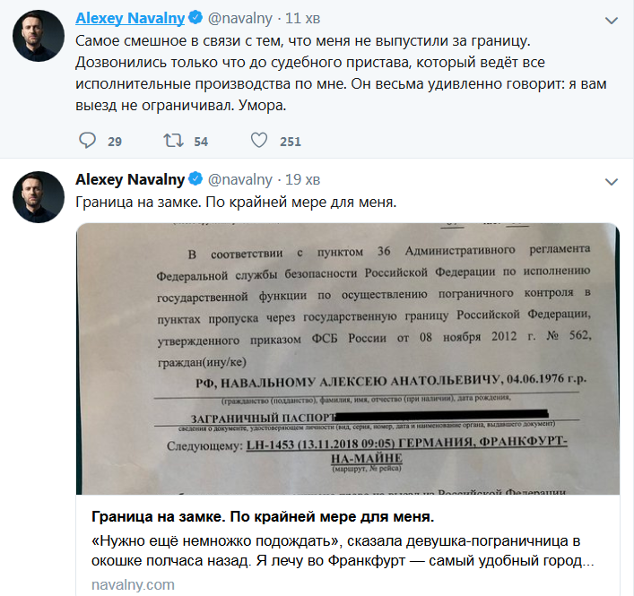Click the reply speech bubble icon
634x596 pixels.
point(87,141)
